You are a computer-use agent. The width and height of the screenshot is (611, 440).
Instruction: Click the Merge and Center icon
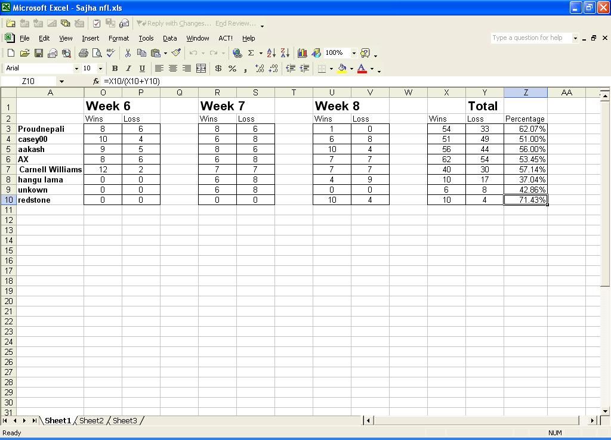pos(201,69)
